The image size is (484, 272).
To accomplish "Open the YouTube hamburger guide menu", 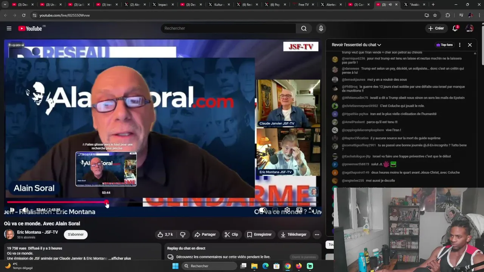I will 9,28.
